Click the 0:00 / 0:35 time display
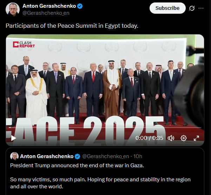 click(x=149, y=138)
